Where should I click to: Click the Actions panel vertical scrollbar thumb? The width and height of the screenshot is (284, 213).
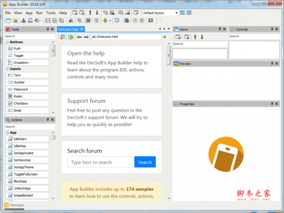tap(53, 137)
